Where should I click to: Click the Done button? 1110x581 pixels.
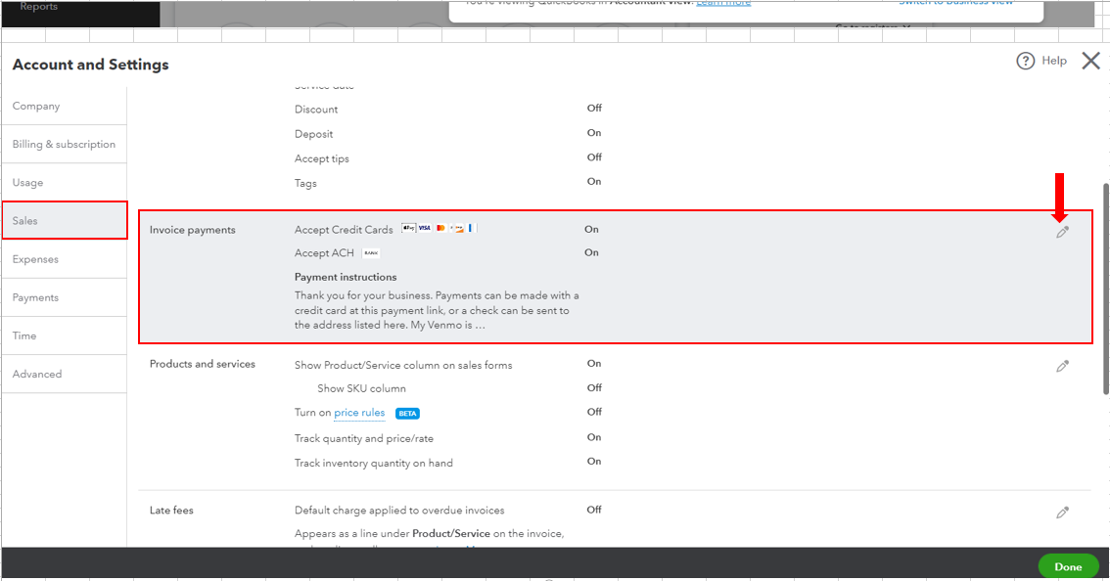click(1068, 565)
